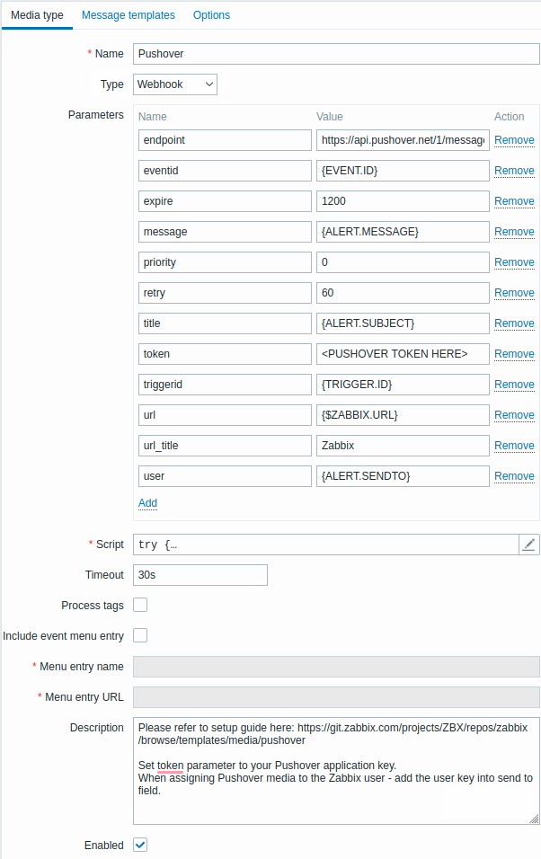
Task: Remove the url_title parameter
Action: (514, 446)
